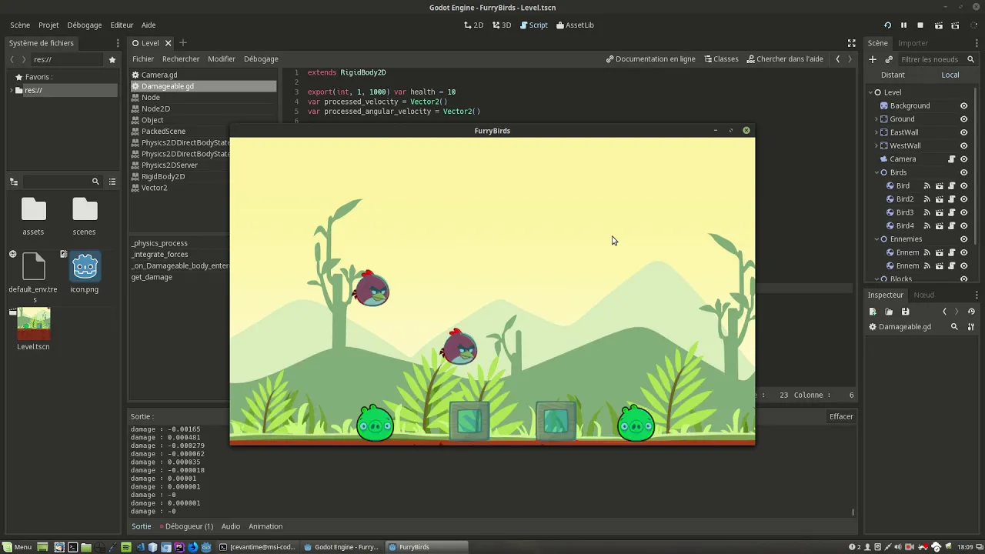Viewport: 985px width, 554px height.
Task: Open the Editeur menu
Action: pyautogui.click(x=122, y=25)
